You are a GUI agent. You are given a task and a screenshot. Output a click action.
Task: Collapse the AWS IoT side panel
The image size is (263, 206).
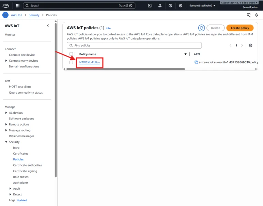[48, 26]
